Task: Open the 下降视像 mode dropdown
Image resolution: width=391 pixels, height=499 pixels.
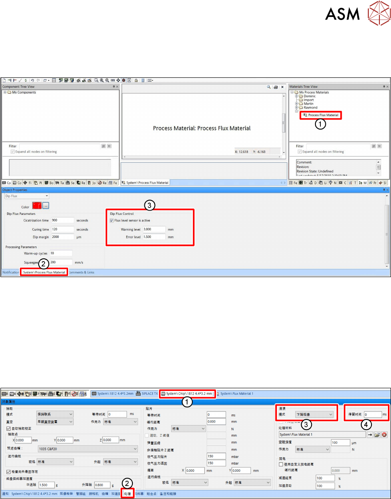Action: coord(314,414)
